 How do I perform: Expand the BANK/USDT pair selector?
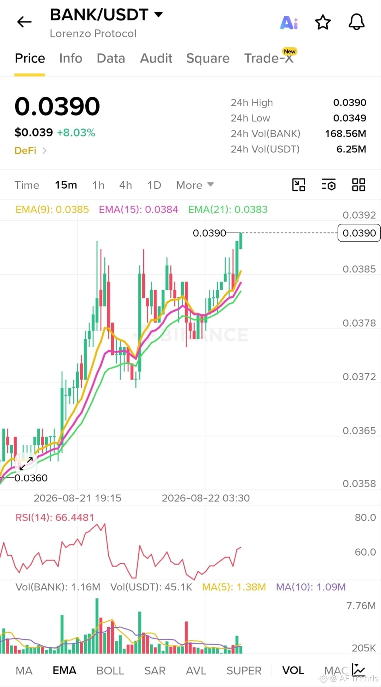(159, 14)
